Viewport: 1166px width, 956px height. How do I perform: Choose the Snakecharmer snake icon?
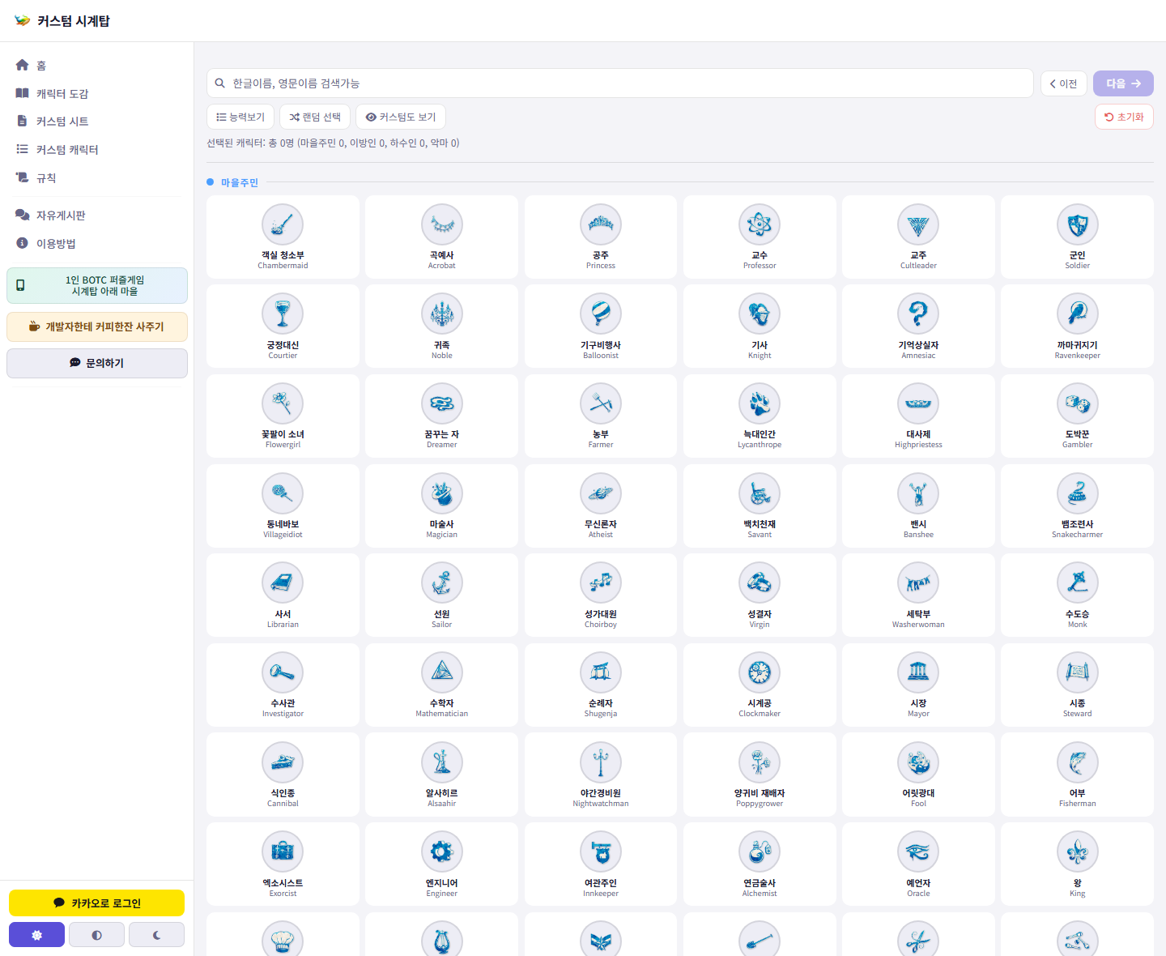(1078, 493)
